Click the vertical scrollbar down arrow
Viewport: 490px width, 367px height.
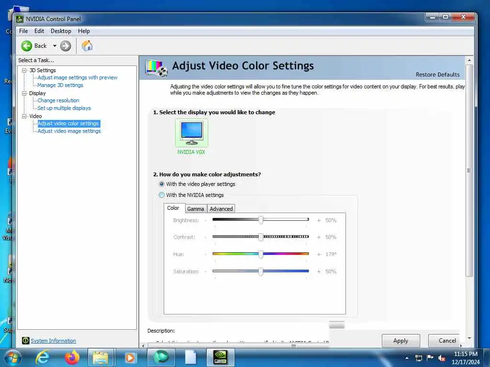[469, 338]
